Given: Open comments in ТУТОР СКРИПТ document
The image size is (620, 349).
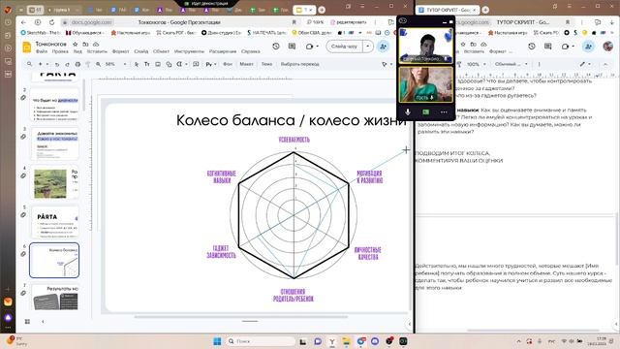Looking at the screenshot, I should [548, 47].
